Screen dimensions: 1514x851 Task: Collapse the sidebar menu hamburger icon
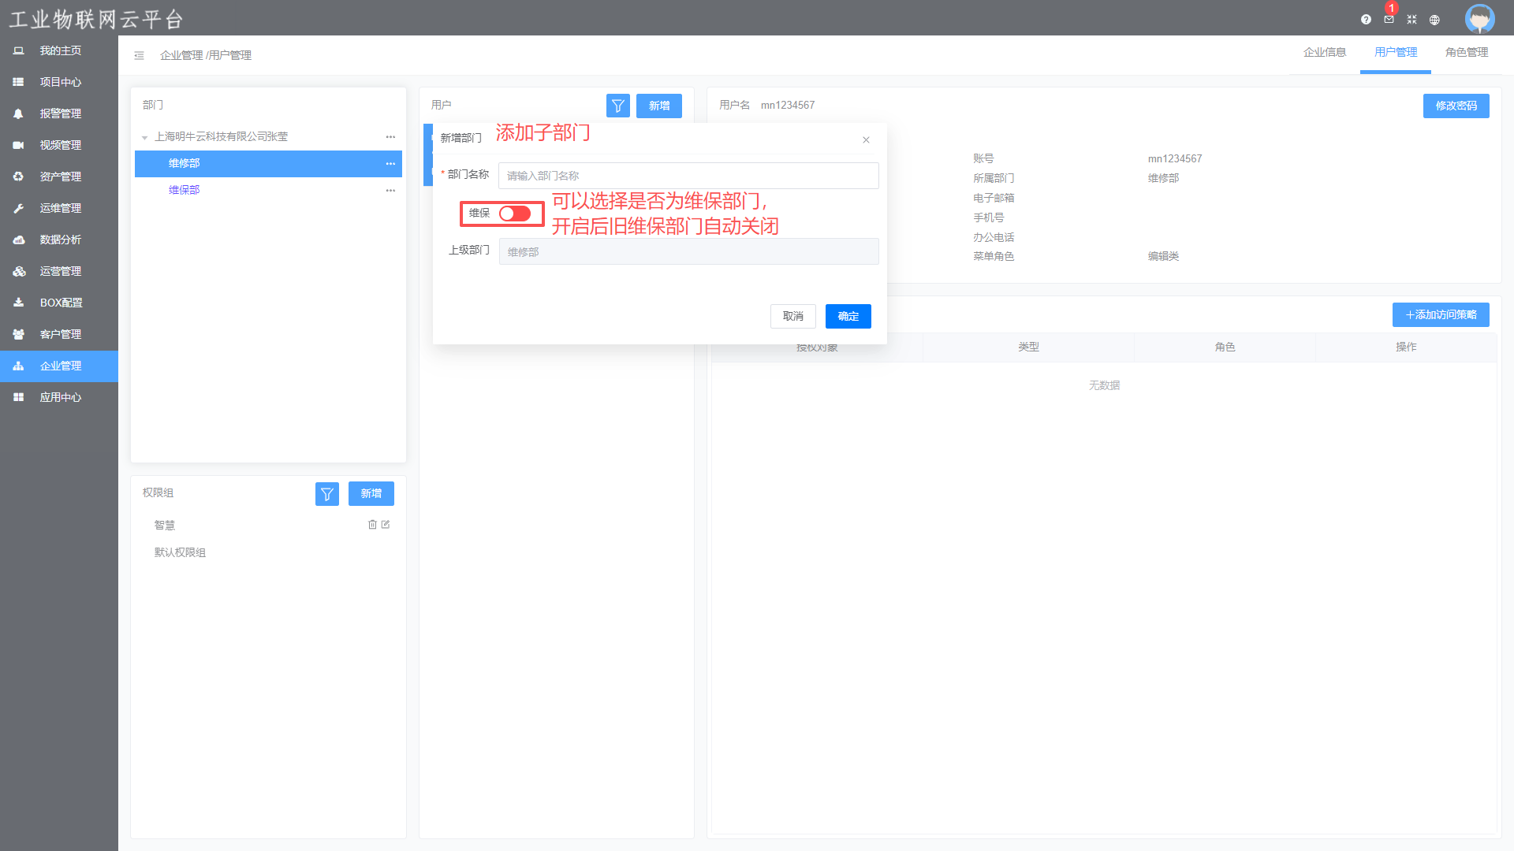point(139,55)
